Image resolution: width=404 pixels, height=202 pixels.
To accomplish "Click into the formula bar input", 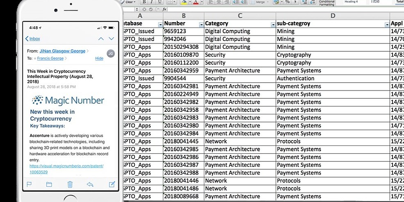I will tap(286, 9).
